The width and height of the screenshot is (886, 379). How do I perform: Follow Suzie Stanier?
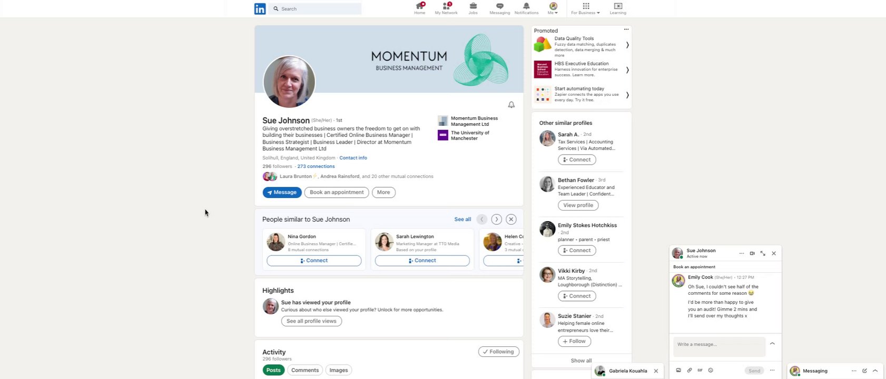pyautogui.click(x=574, y=341)
